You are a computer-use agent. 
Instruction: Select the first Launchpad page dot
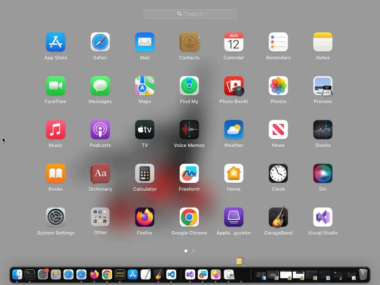tap(186, 251)
